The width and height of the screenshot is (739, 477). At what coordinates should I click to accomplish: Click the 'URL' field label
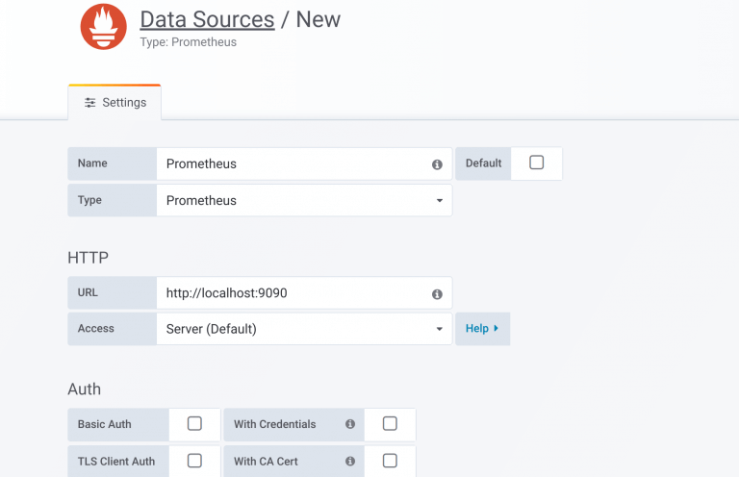click(88, 292)
